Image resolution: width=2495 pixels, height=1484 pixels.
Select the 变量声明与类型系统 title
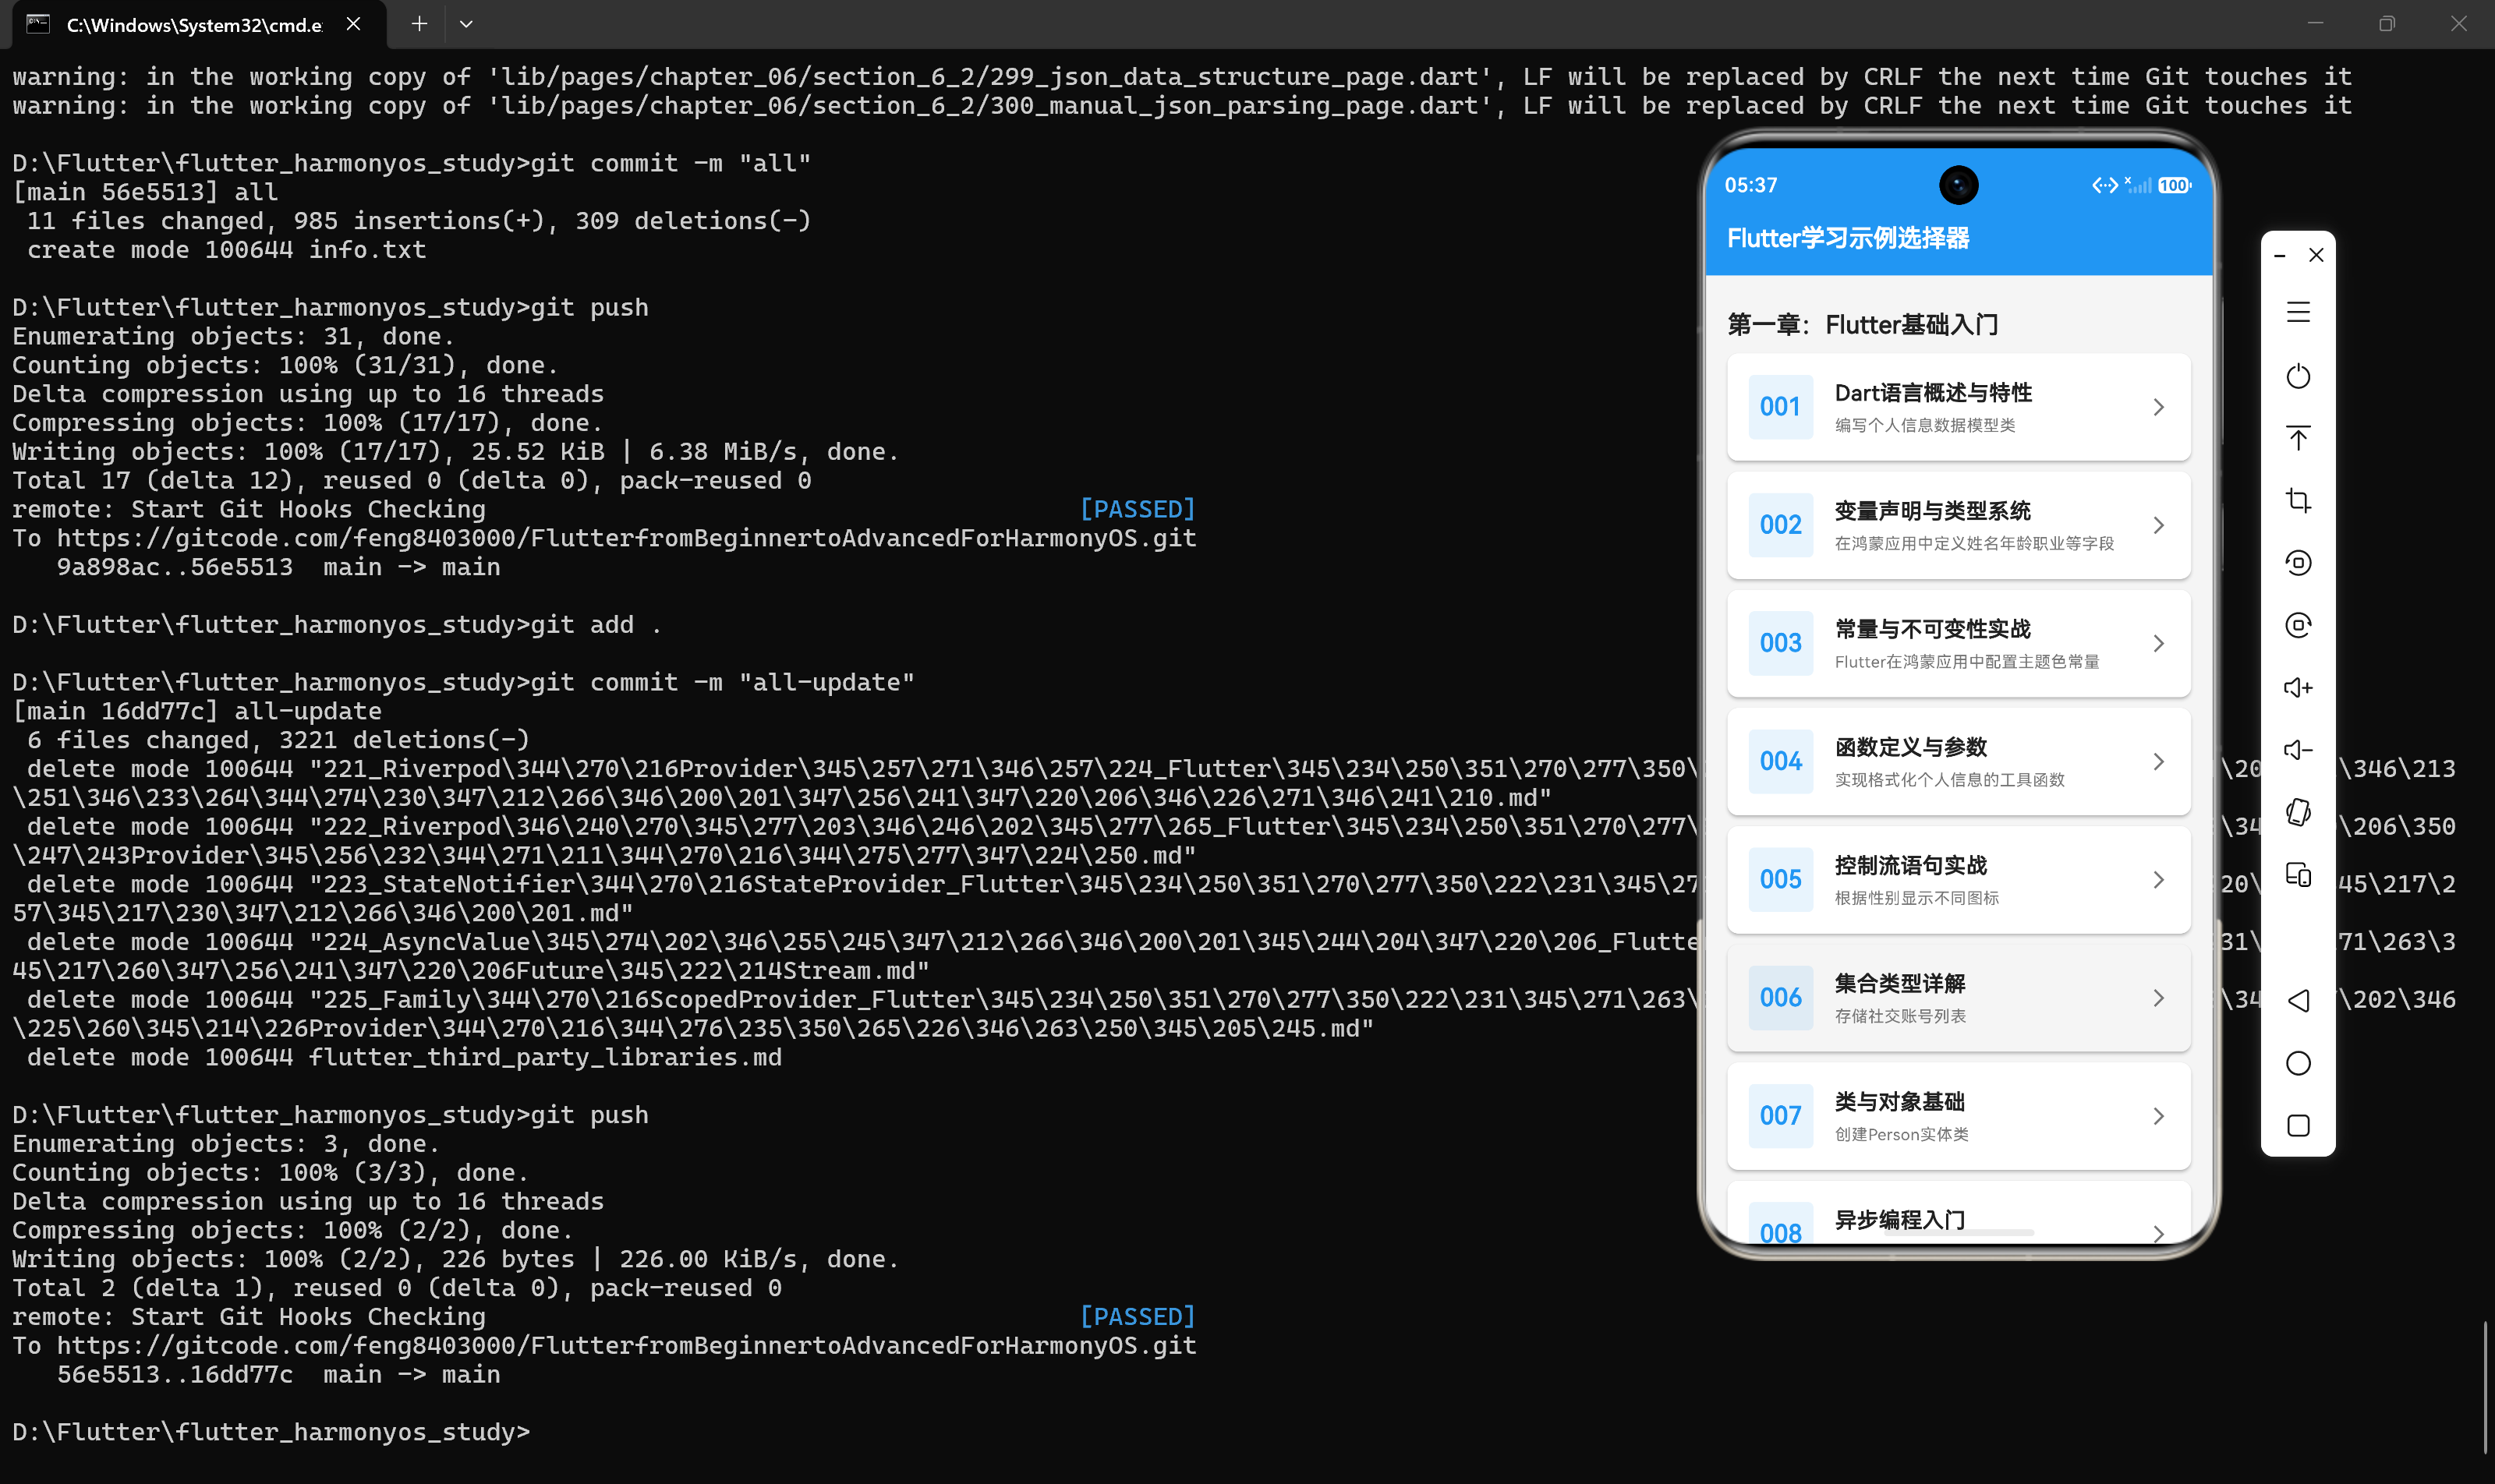pos(1933,511)
